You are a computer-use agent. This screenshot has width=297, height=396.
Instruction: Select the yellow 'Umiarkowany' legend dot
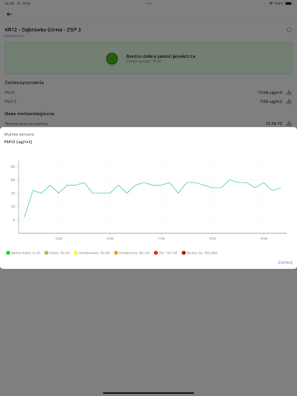coord(76,253)
